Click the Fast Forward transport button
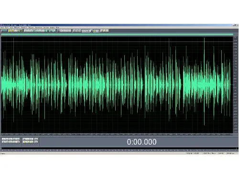This screenshot has height=179, width=239. point(11,142)
